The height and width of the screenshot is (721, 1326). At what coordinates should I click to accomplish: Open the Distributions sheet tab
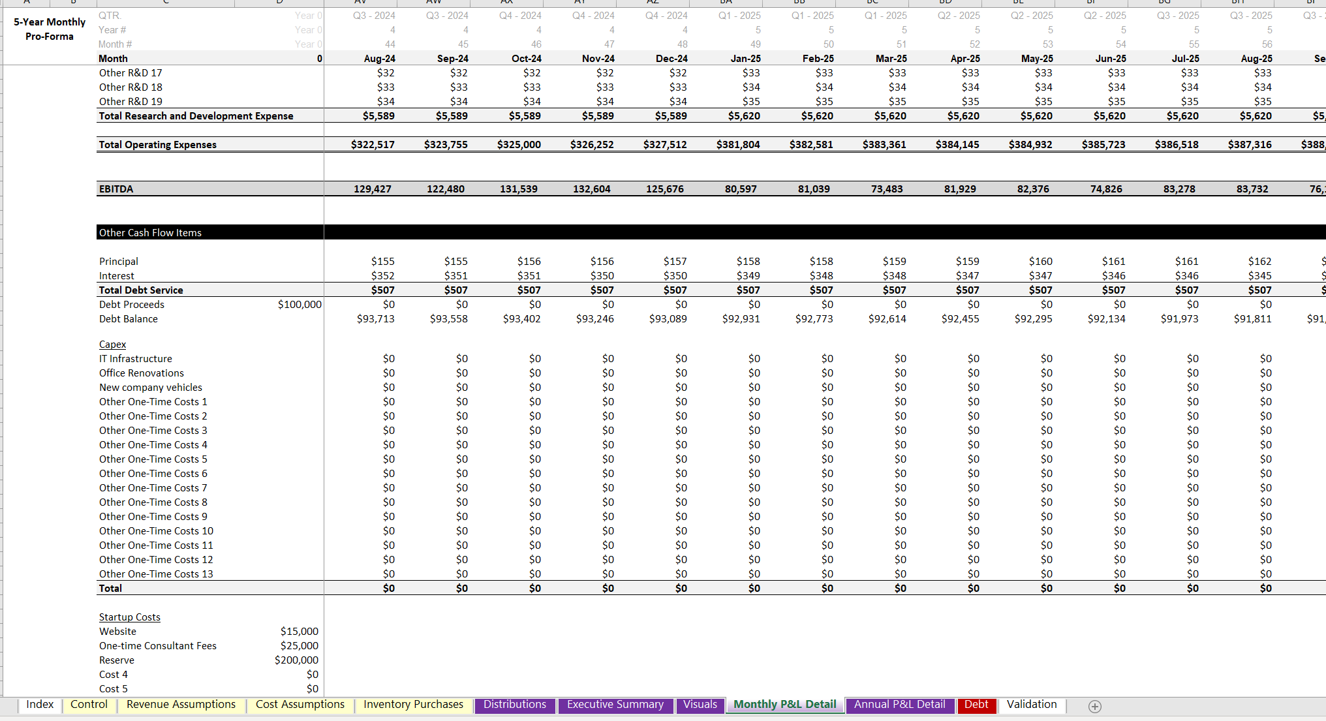(x=515, y=705)
